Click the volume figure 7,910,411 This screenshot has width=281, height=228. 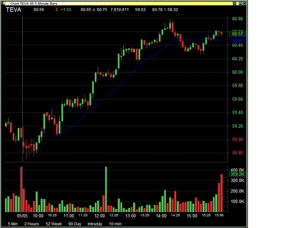click(119, 10)
